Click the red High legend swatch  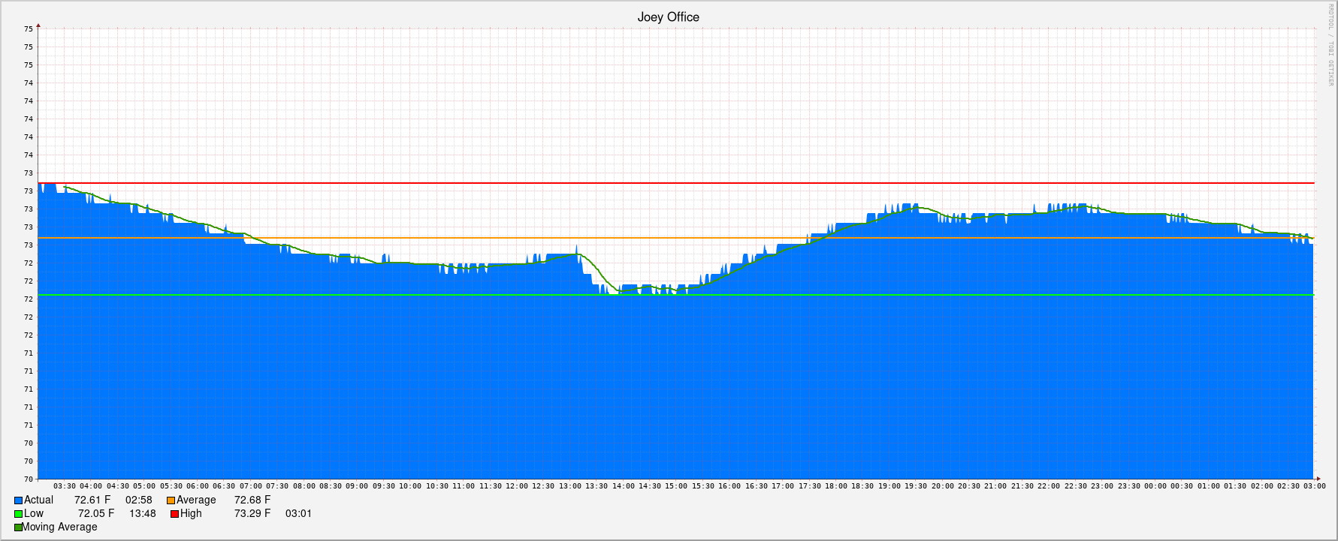174,514
